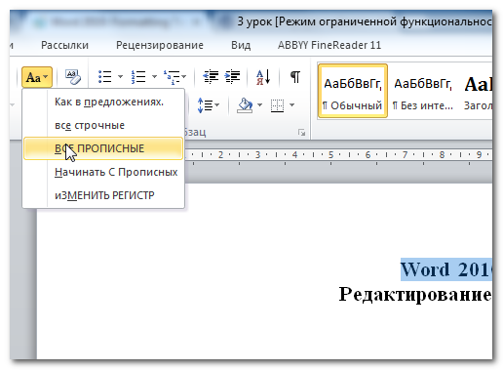Click the Line Spacing icon

coord(206,105)
